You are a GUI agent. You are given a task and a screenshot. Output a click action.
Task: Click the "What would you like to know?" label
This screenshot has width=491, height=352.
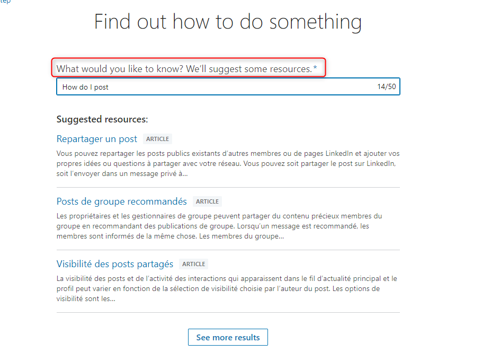[x=184, y=69]
